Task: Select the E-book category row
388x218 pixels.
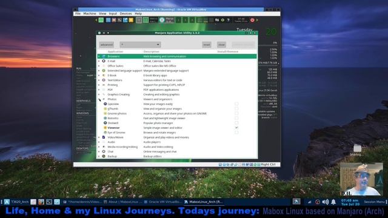Action: tap(177, 75)
